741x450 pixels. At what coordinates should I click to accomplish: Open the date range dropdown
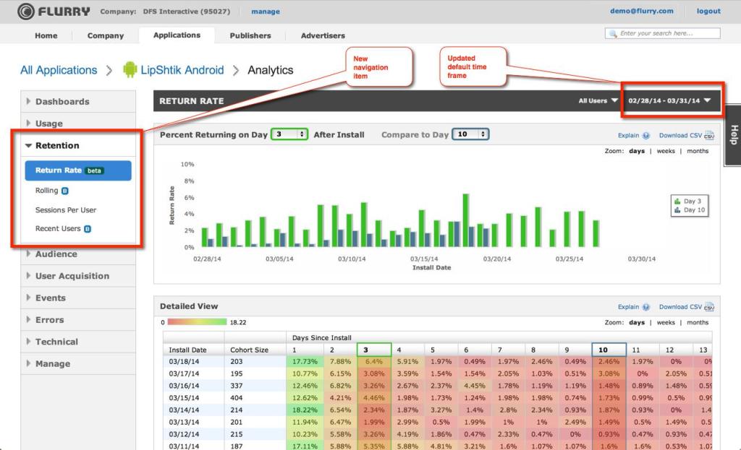tap(669, 101)
